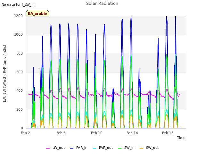Click the green SW_in legend swatch
Screen dimensions: 205x154
[120, 148]
